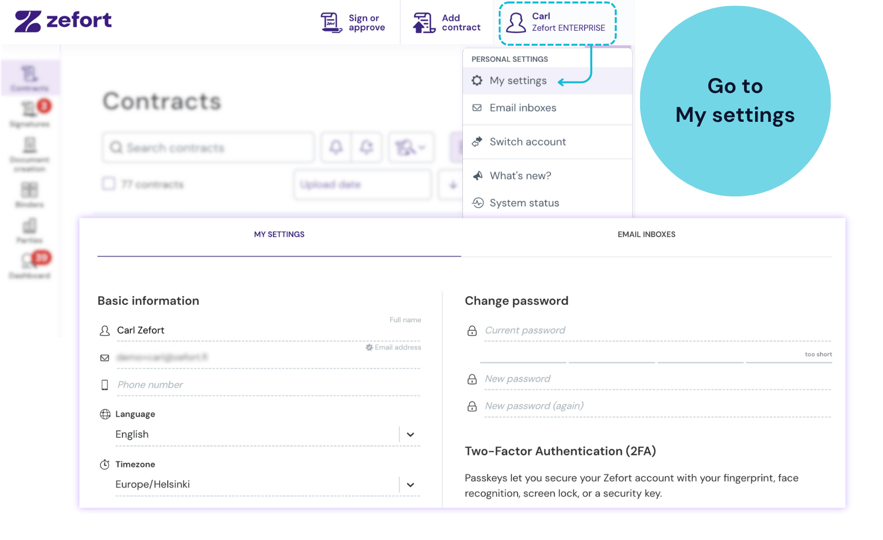View System status entry
The height and width of the screenshot is (540, 883).
[548, 203]
